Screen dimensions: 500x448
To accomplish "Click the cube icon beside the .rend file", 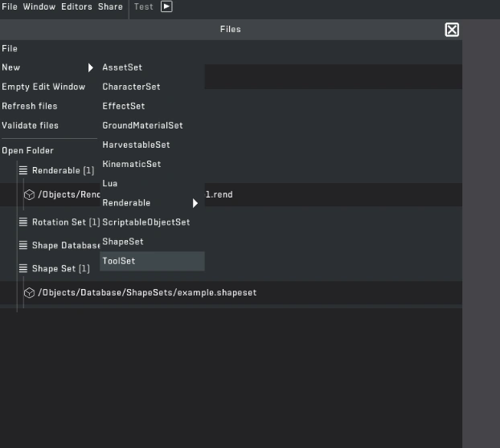I will click(29, 194).
